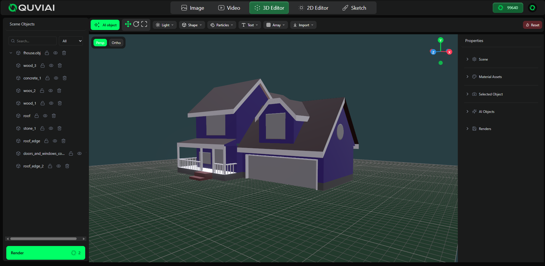Click the trash icon for roof_edge_2
Screen dimensions: 545x266
pyautogui.click(x=67, y=166)
